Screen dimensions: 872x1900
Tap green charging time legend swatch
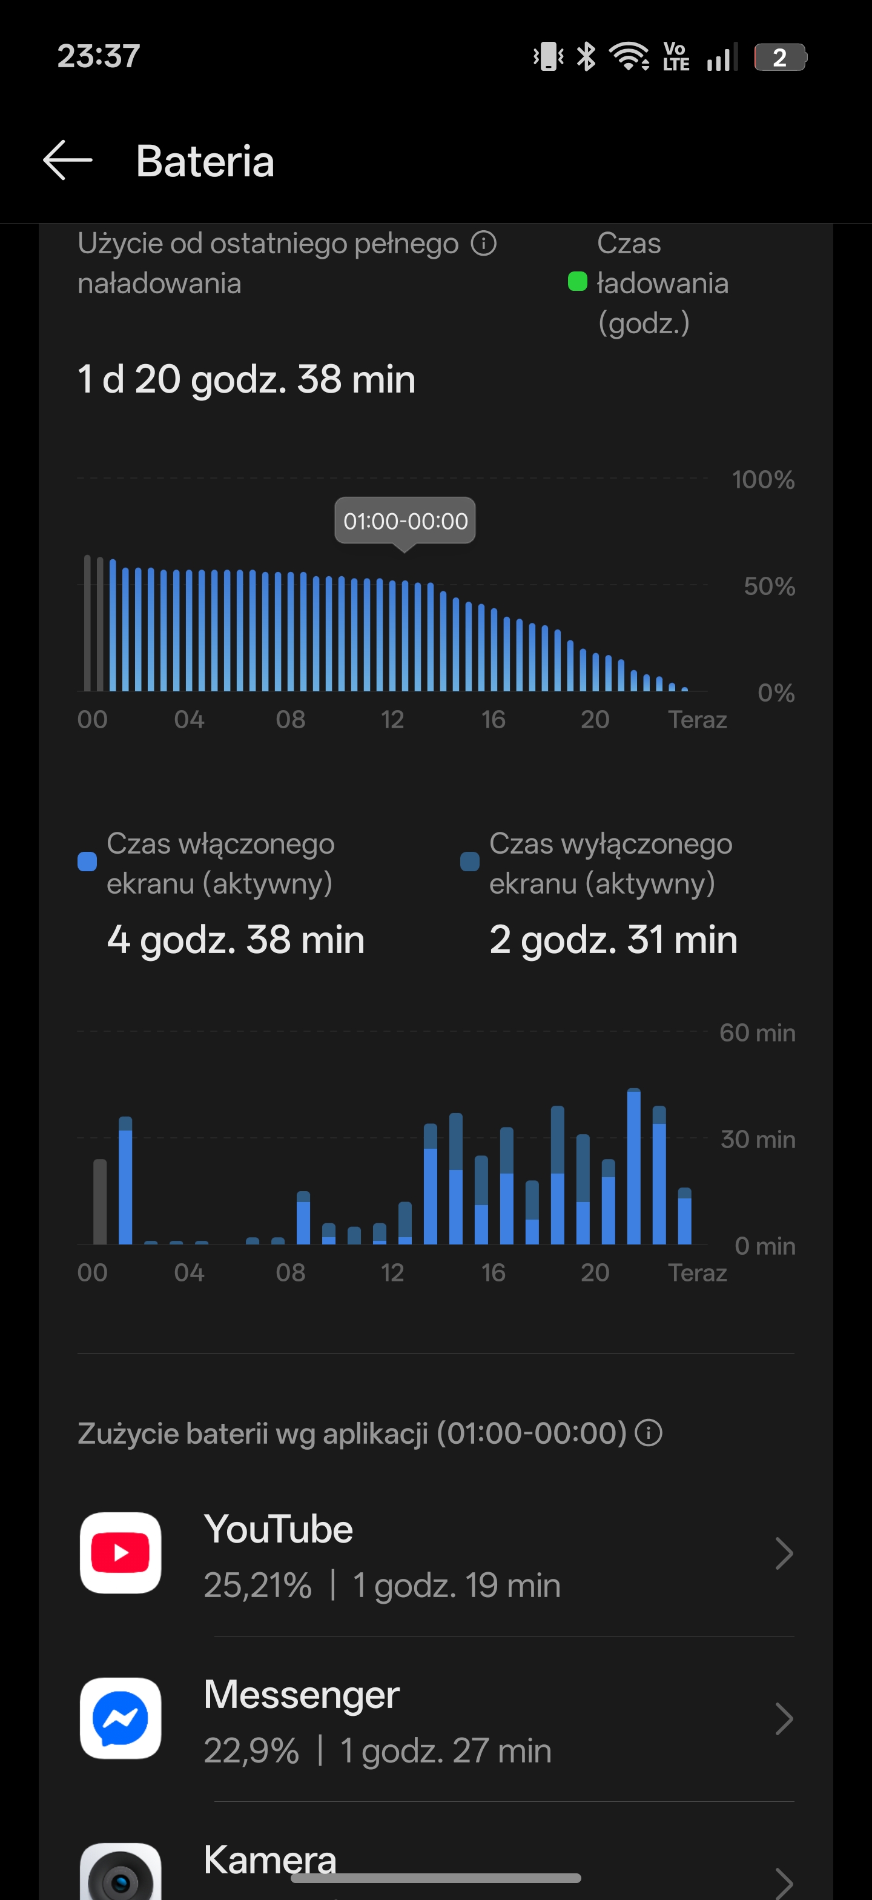[x=577, y=281]
